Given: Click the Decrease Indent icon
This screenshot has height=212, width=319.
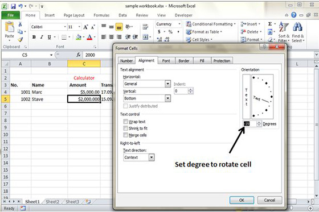Looking at the screenshot, I should (128, 37).
